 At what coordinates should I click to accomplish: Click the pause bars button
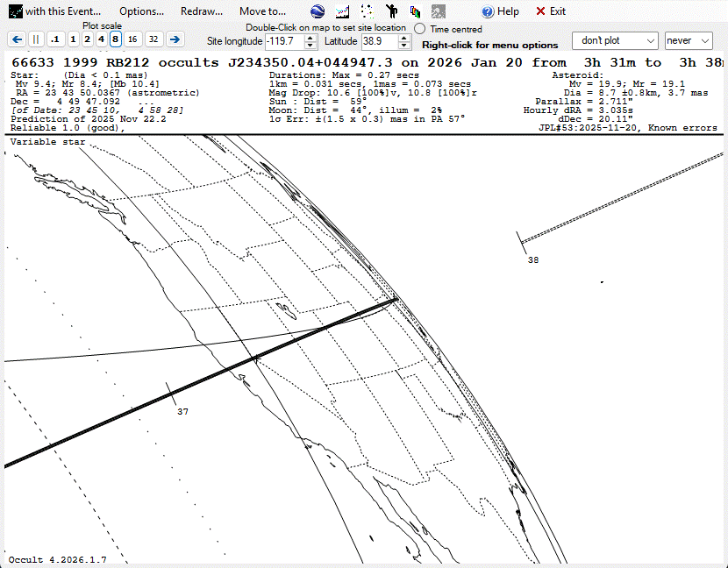36,39
